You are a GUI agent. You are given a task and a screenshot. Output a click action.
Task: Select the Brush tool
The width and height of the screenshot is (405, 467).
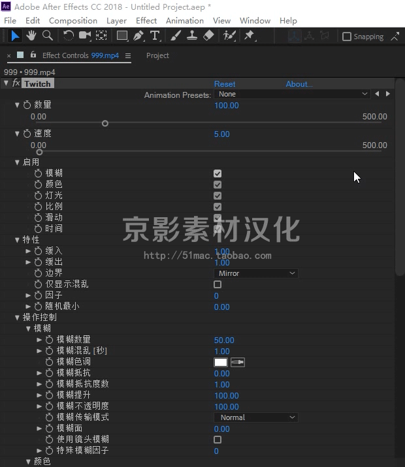(x=175, y=36)
